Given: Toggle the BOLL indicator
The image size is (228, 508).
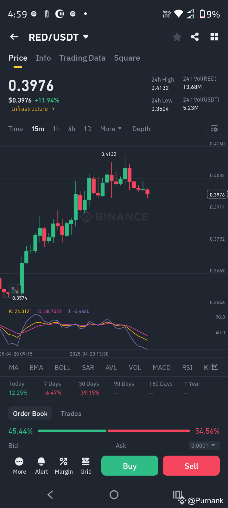Looking at the screenshot, I should (62, 367).
